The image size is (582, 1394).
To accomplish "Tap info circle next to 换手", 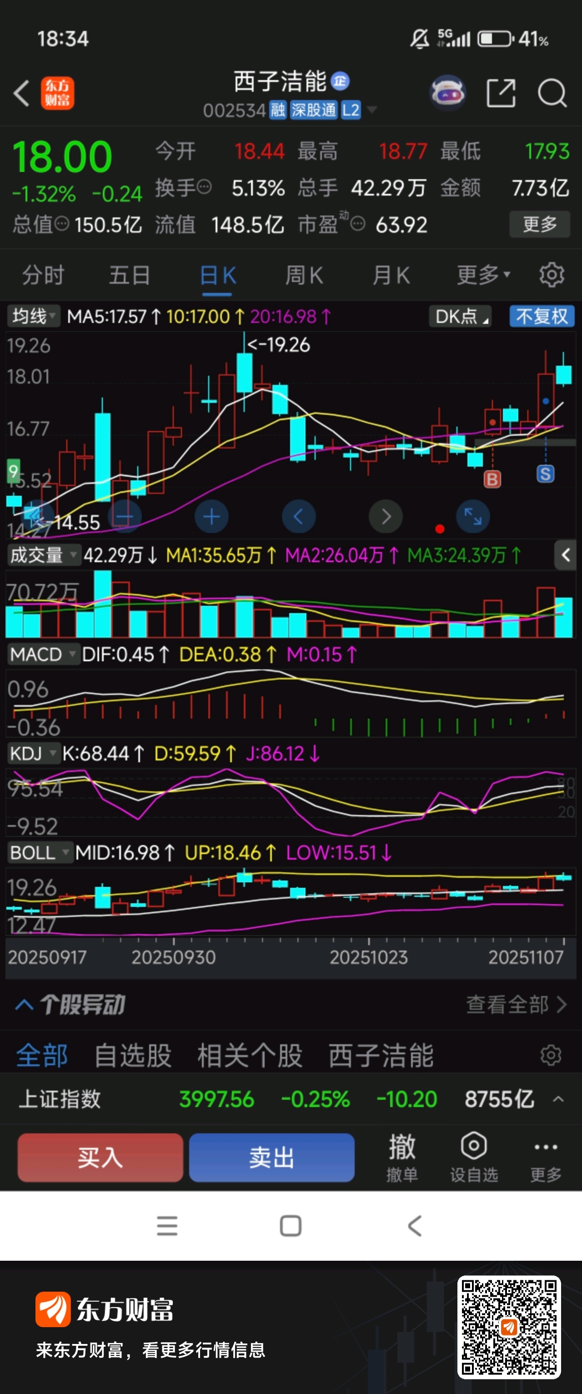I will [204, 187].
